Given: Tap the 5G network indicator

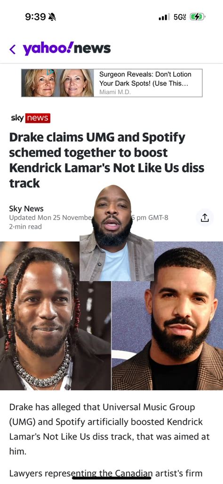Looking at the screenshot, I should pyautogui.click(x=180, y=17).
